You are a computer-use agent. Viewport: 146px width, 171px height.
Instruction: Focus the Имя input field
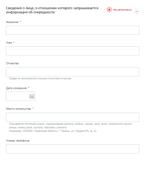(x=72, y=51)
